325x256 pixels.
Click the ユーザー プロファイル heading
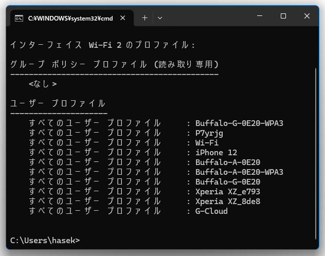tap(58, 103)
